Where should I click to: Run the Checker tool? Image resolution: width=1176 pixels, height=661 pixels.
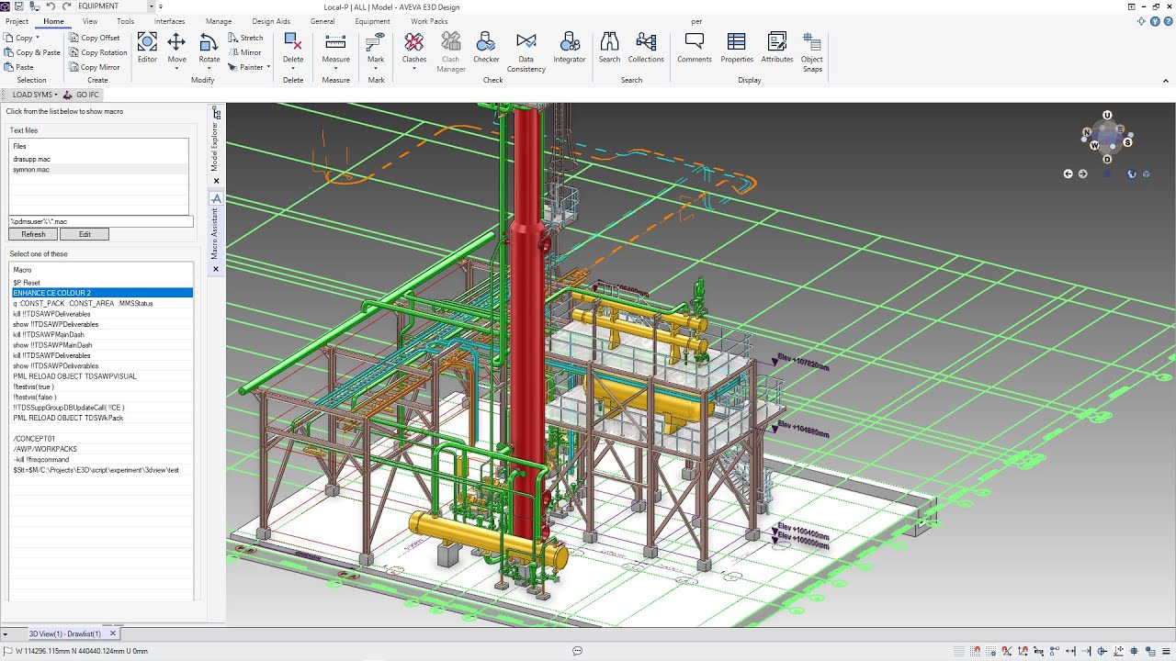click(486, 48)
